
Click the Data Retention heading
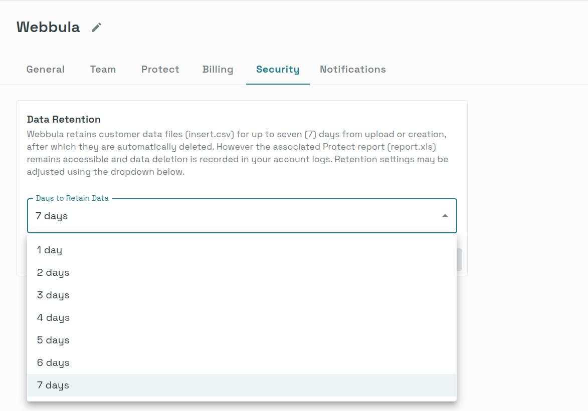[64, 120]
